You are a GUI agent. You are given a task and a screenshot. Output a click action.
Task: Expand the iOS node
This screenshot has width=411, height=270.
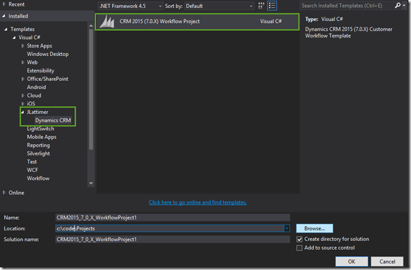pyautogui.click(x=23, y=104)
